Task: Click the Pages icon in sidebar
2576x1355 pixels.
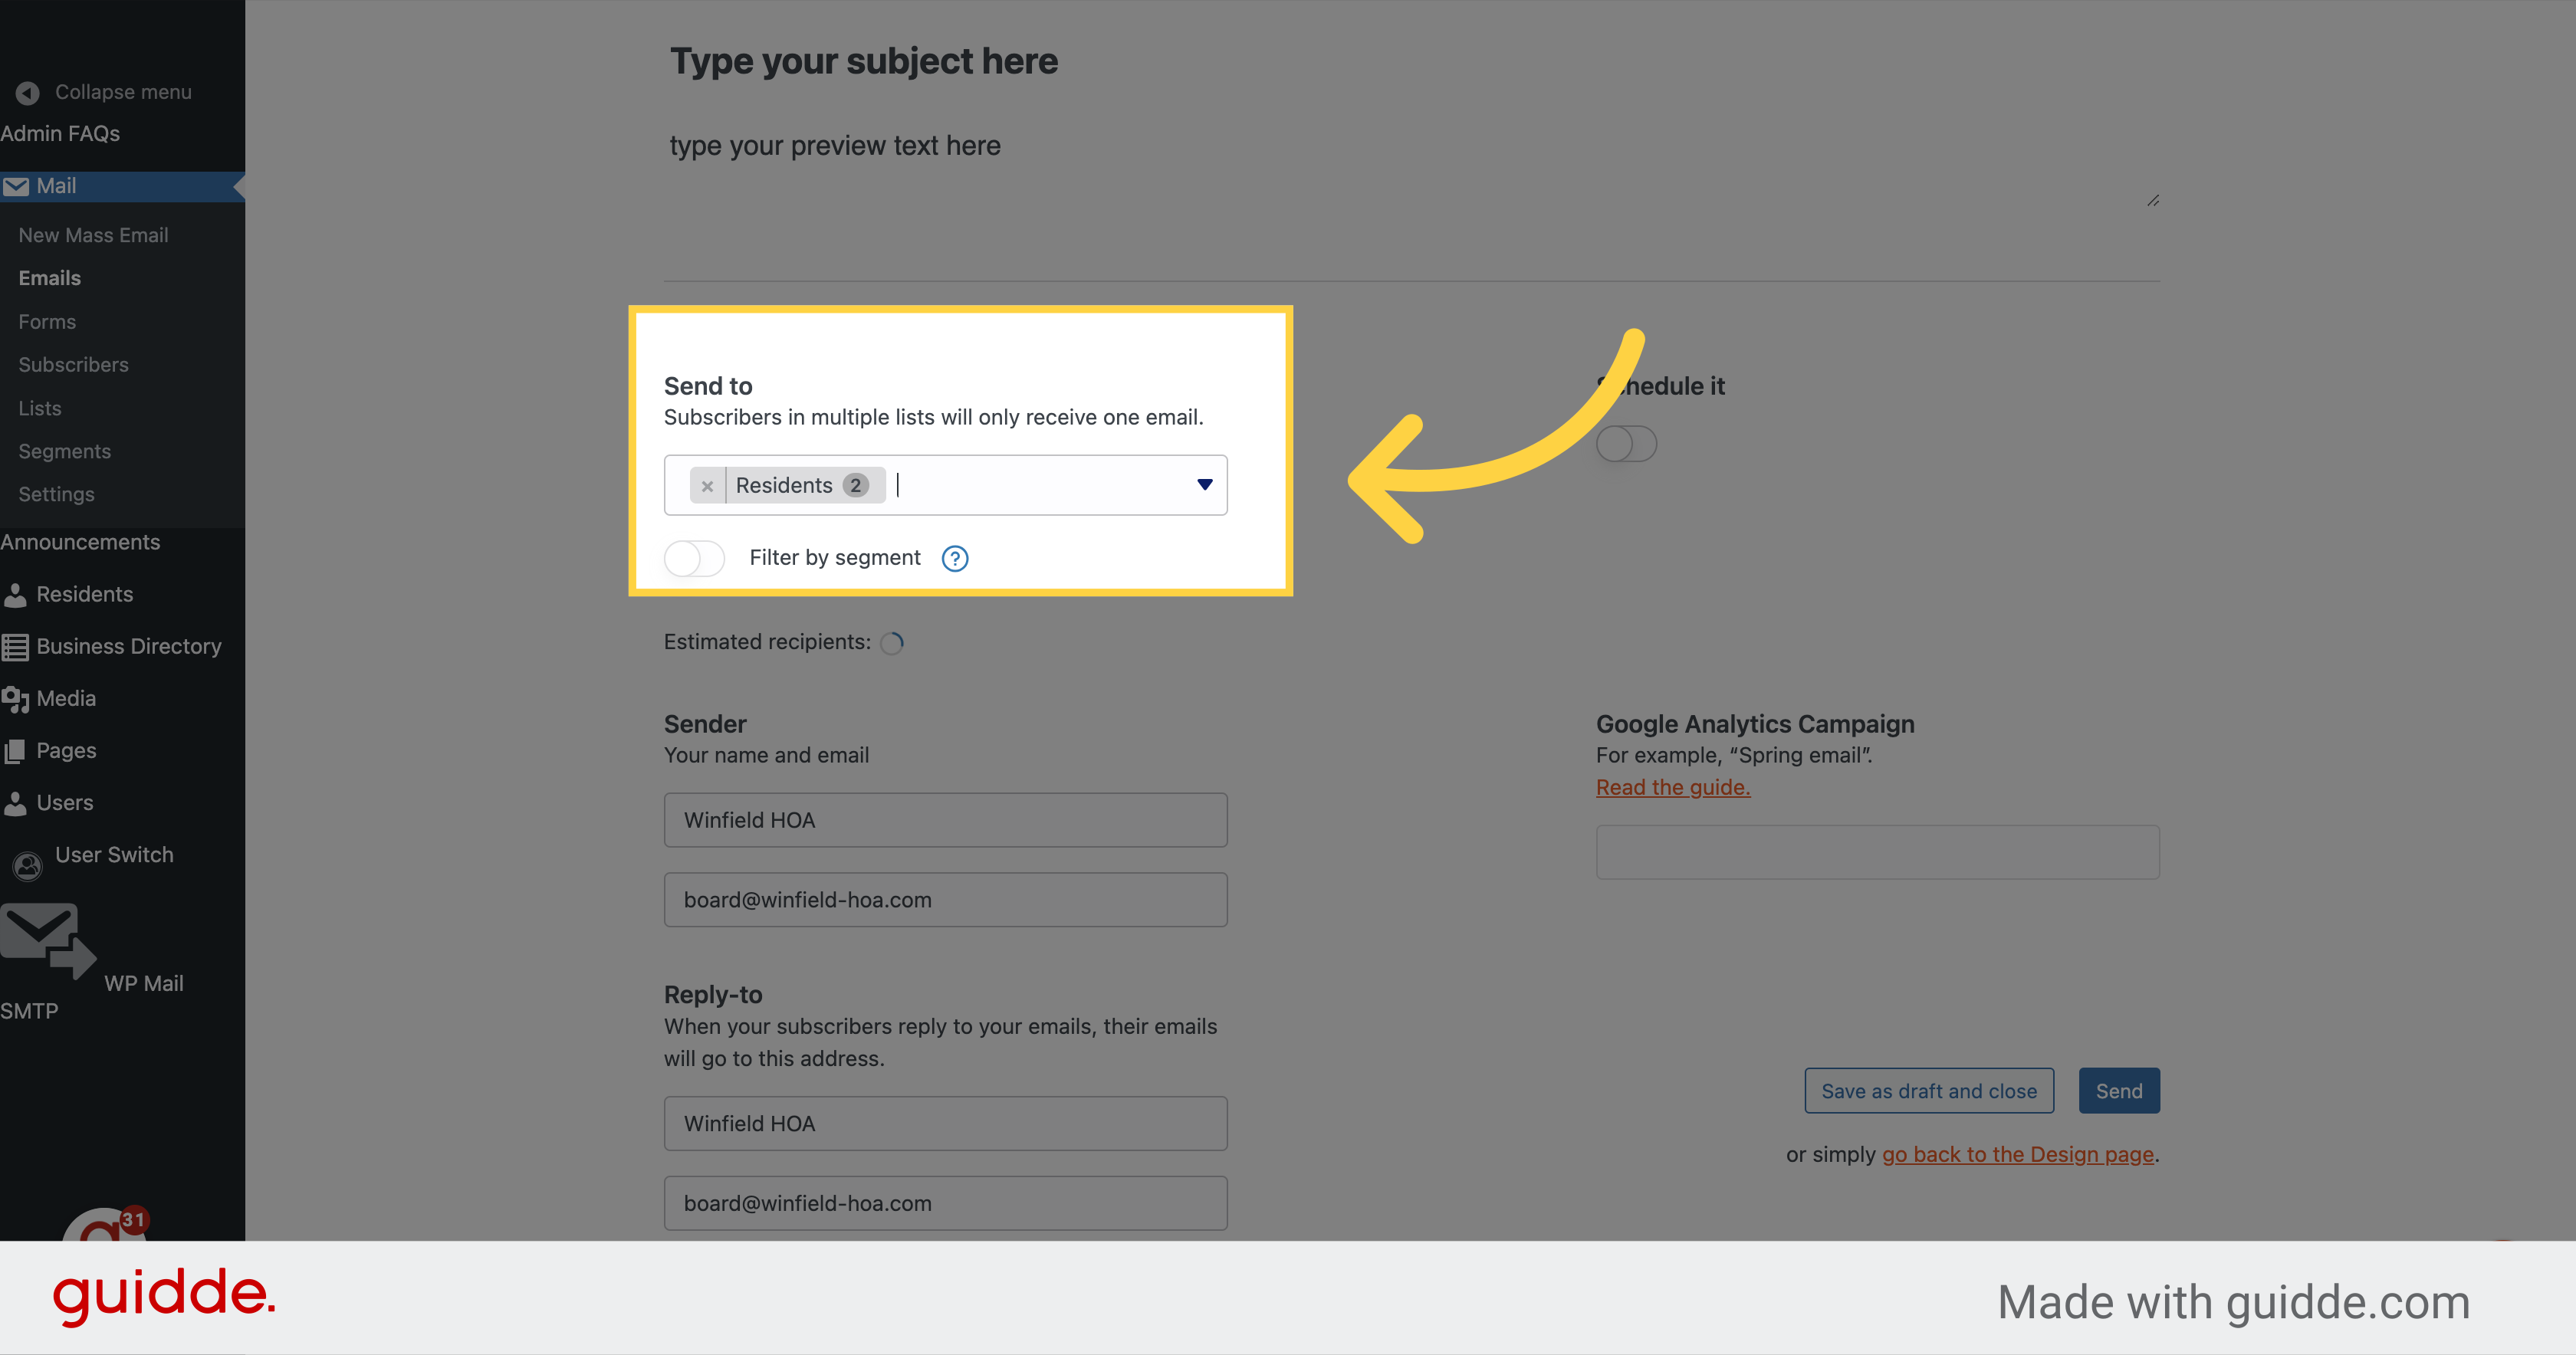Action: tap(15, 751)
